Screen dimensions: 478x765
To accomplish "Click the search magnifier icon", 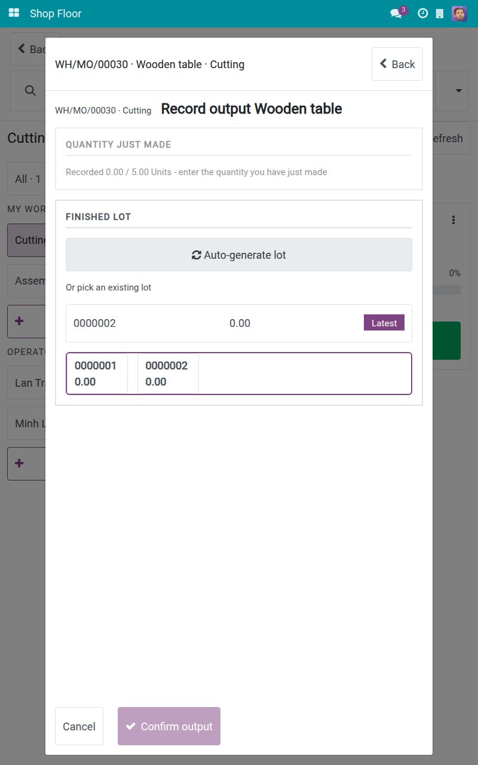I will pyautogui.click(x=30, y=90).
